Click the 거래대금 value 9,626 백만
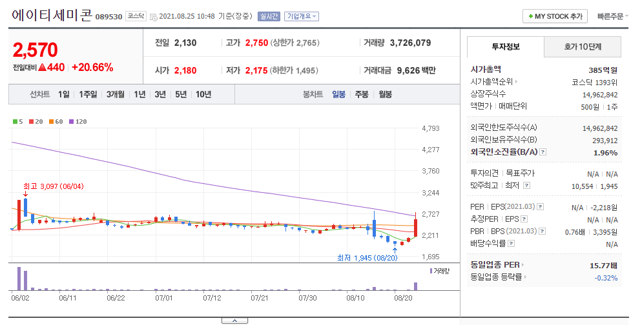This screenshot has height=325, width=631. 417,71
